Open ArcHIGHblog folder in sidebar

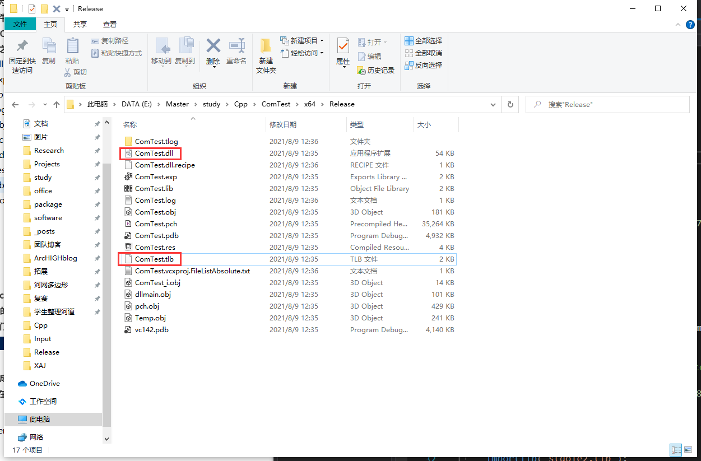tap(55, 258)
